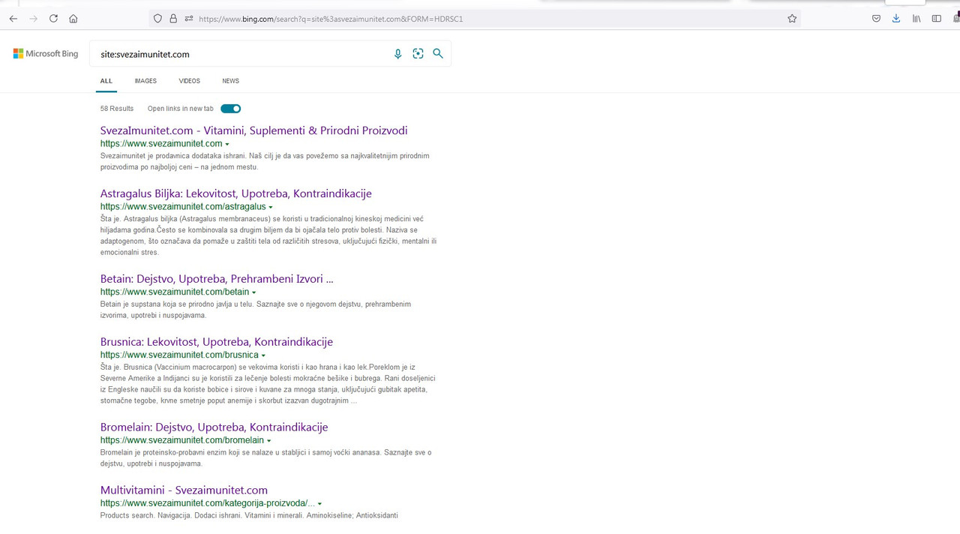Screen dimensions: 960x534
Task: Click the green https://www.svezaimunitet.com homepage URL
Action: click(x=161, y=144)
